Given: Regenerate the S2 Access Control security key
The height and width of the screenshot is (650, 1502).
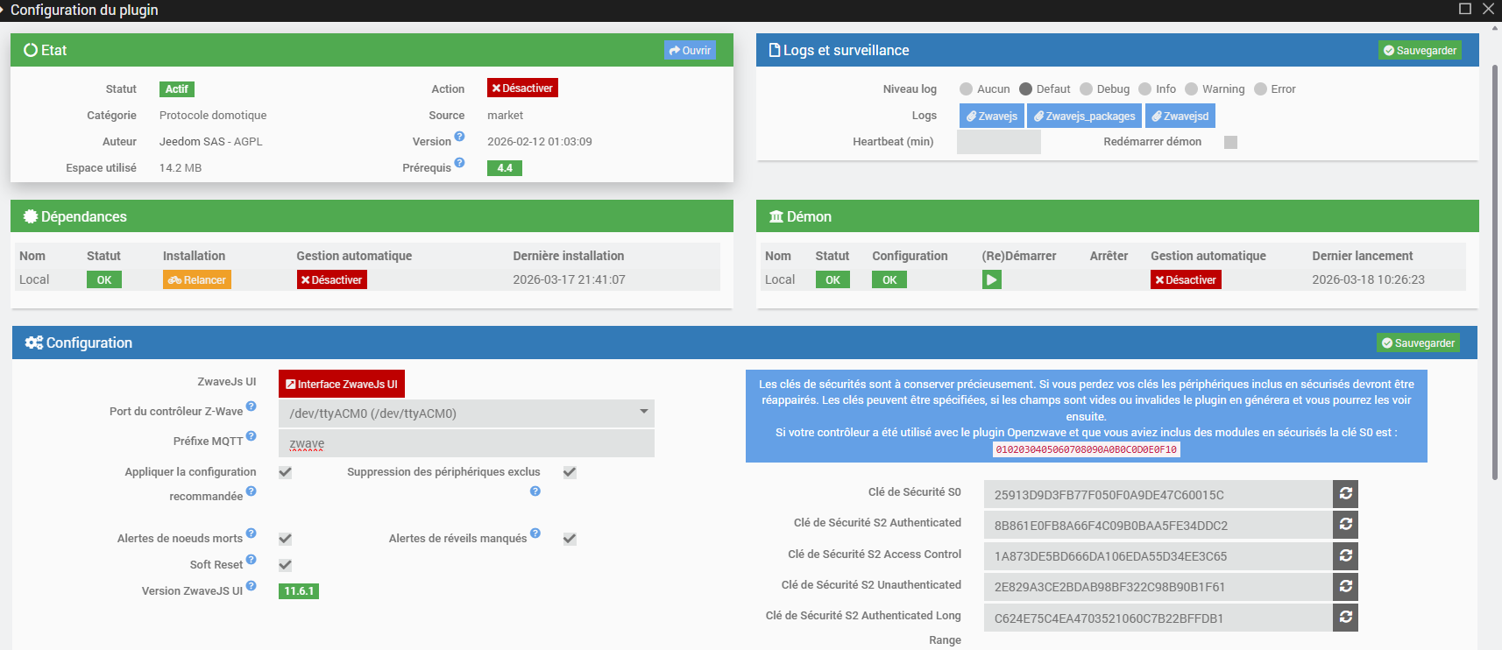Looking at the screenshot, I should point(1345,555).
